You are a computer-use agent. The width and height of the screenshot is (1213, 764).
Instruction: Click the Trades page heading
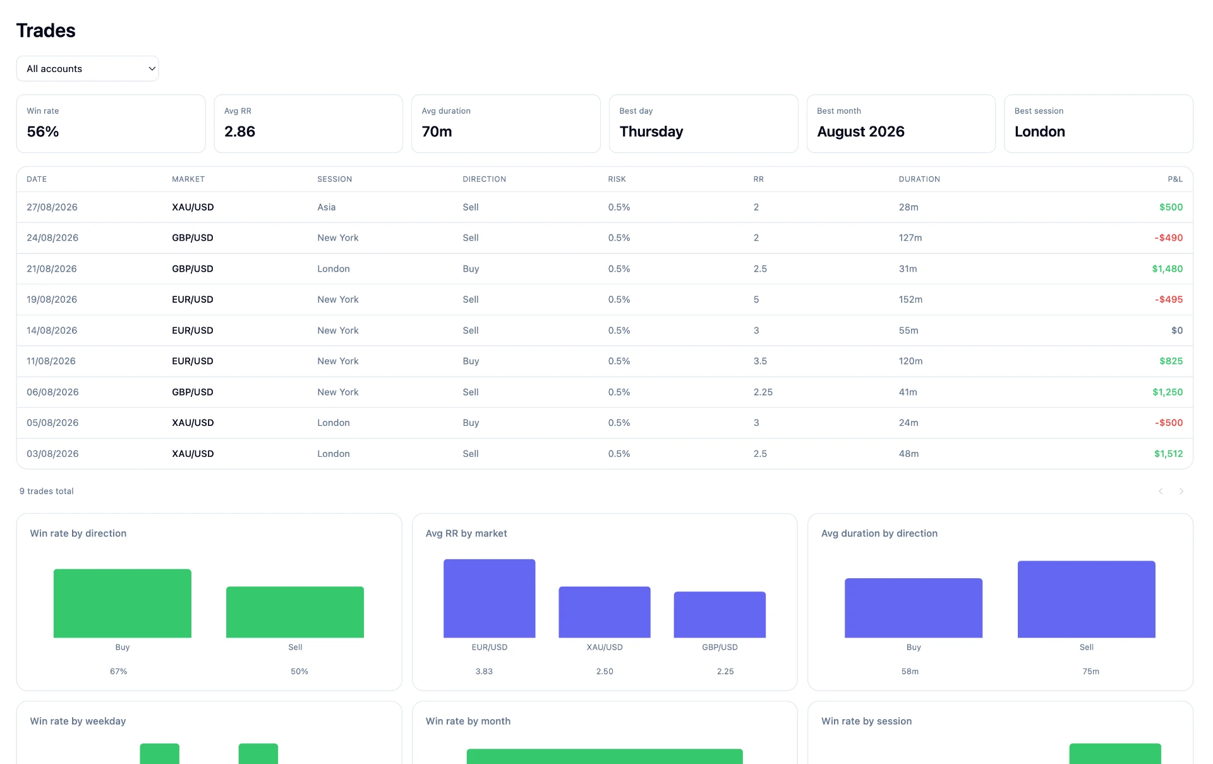point(45,30)
